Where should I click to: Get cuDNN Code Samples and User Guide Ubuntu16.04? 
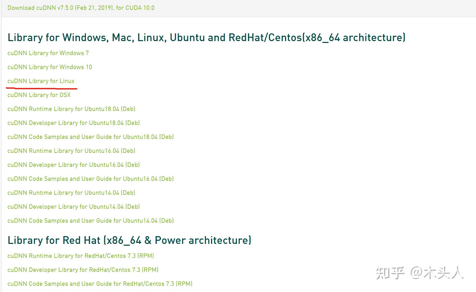[x=91, y=179]
